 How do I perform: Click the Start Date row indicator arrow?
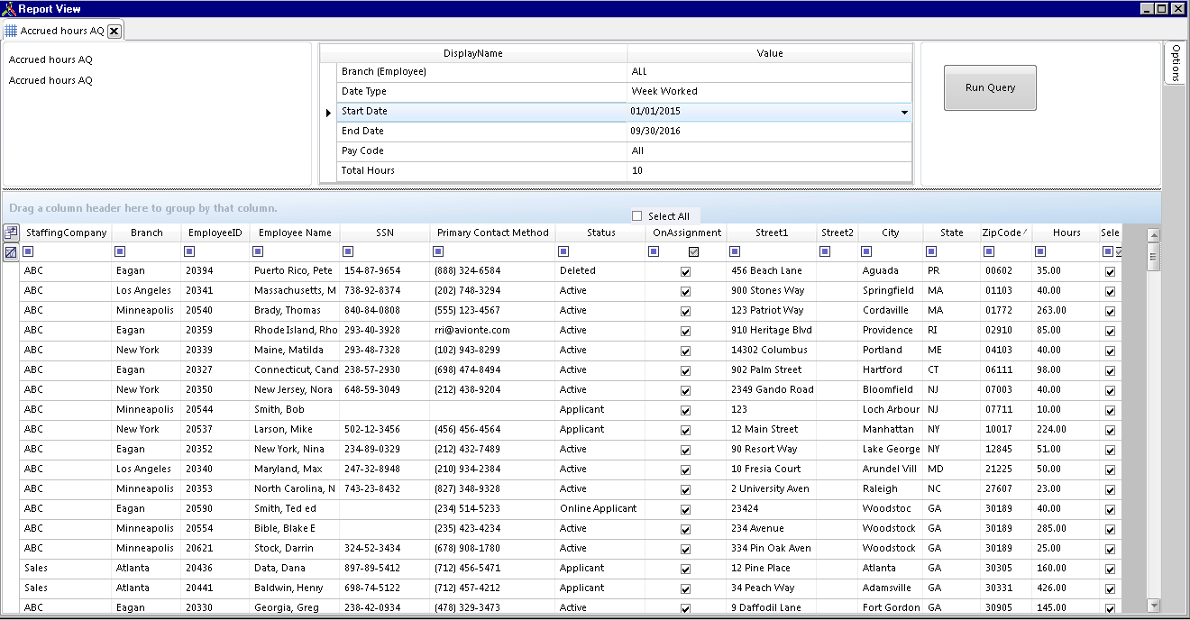click(x=329, y=112)
